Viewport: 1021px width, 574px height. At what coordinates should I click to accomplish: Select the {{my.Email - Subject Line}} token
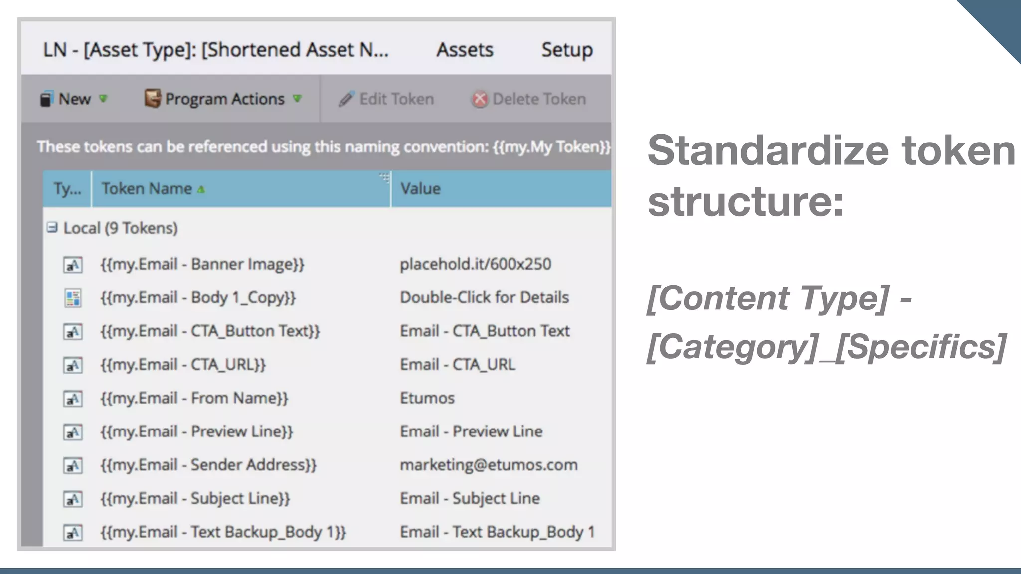[195, 498]
